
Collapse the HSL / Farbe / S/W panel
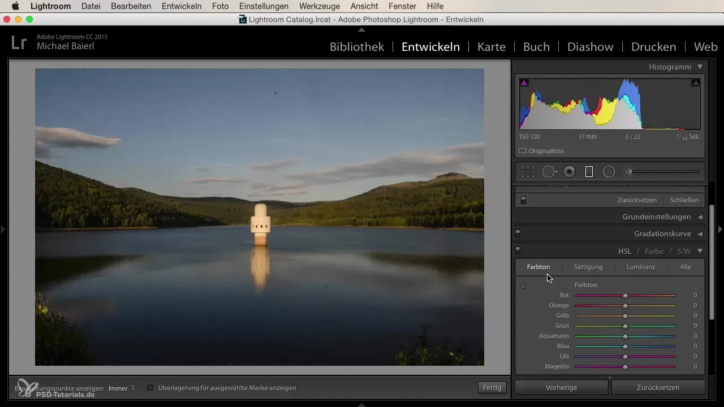click(700, 250)
